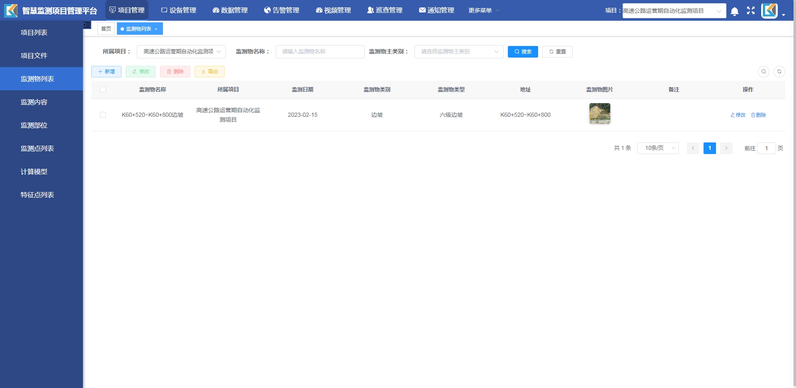Click the 监测物名称 input field
Viewport: 796px width, 388px height.
click(x=320, y=52)
